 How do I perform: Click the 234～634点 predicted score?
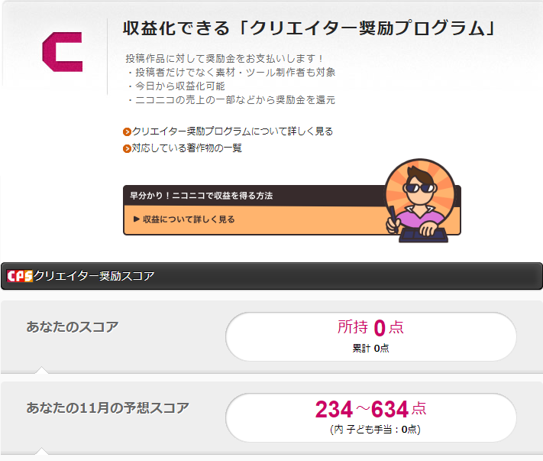[x=370, y=409]
